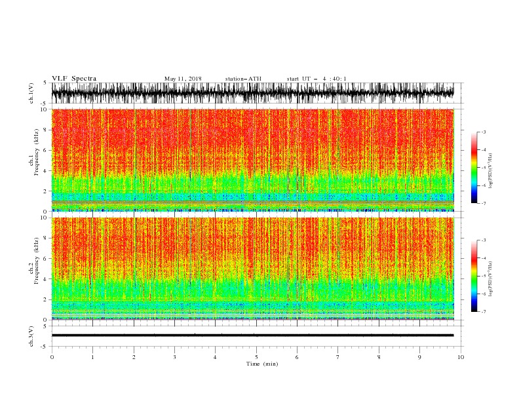Click the ch.2 PSD color bar

click(474, 276)
